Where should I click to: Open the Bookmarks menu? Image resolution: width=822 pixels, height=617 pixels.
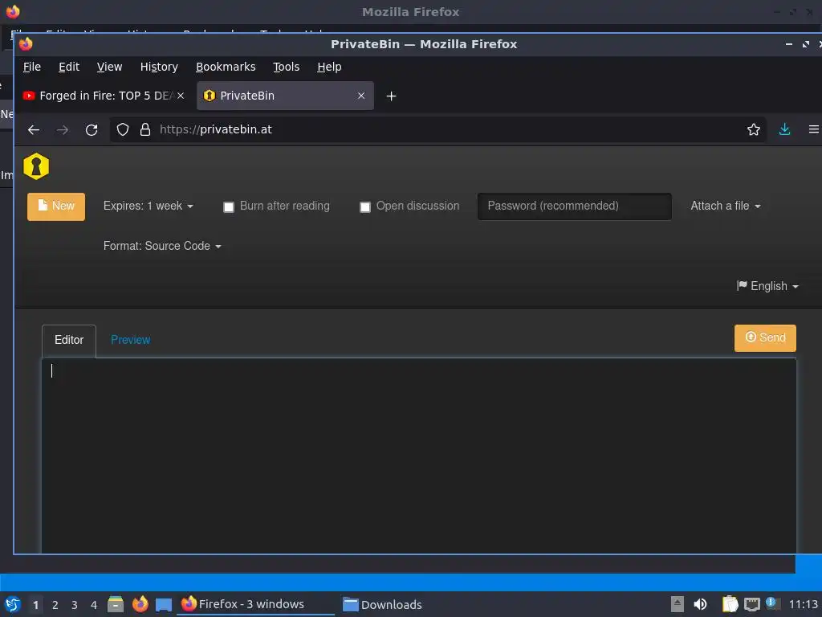pos(226,67)
